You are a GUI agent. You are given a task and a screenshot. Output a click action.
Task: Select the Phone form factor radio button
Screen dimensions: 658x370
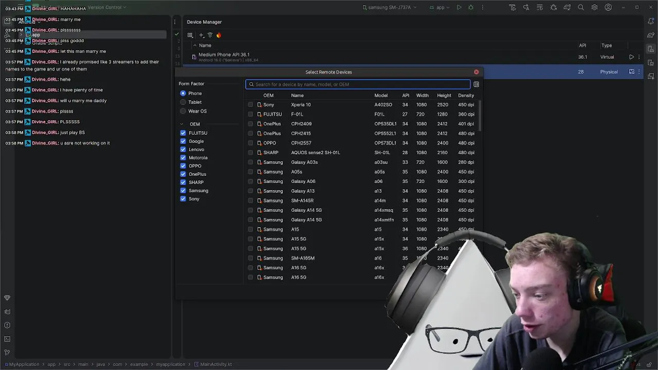(x=183, y=94)
